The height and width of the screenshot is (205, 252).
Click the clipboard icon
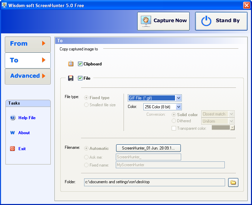pos(71,64)
